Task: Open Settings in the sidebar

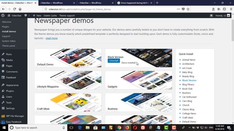Action: click(10, 108)
